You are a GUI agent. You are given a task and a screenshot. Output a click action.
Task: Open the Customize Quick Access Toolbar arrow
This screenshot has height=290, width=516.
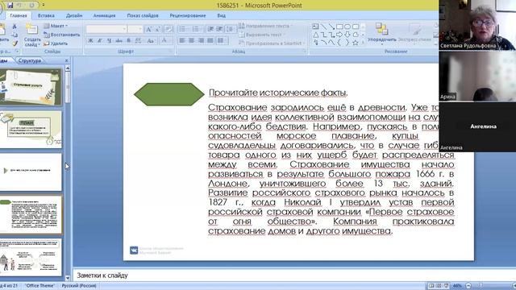(x=44, y=6)
